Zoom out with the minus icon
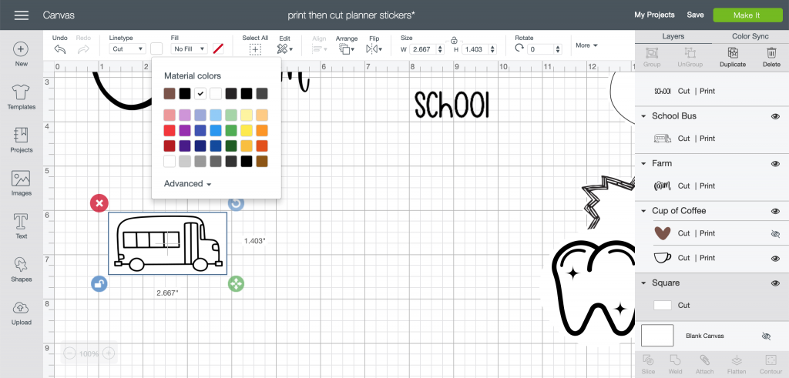Screen dimensions: 789x378 click(69, 353)
